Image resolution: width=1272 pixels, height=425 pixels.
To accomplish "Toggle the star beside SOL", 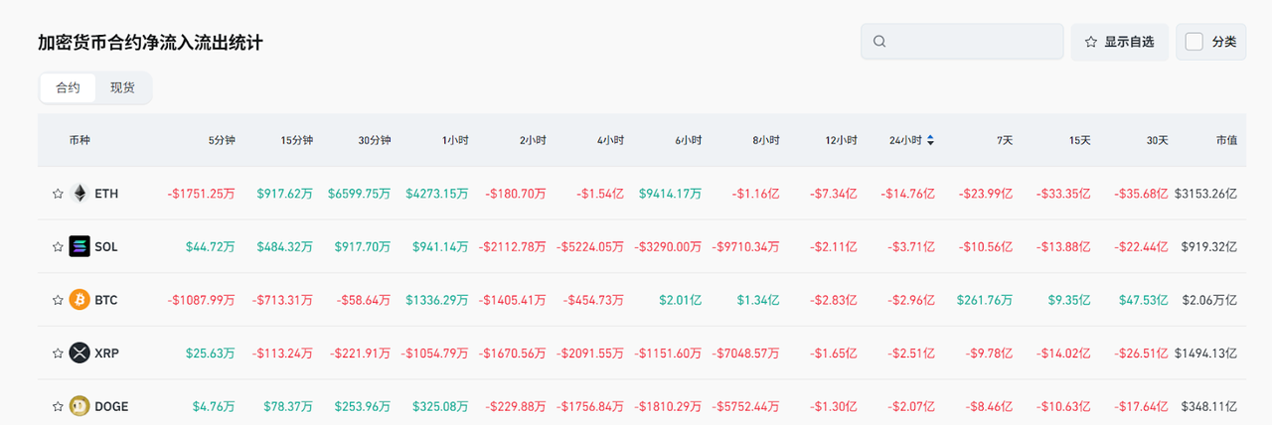I will (x=58, y=246).
